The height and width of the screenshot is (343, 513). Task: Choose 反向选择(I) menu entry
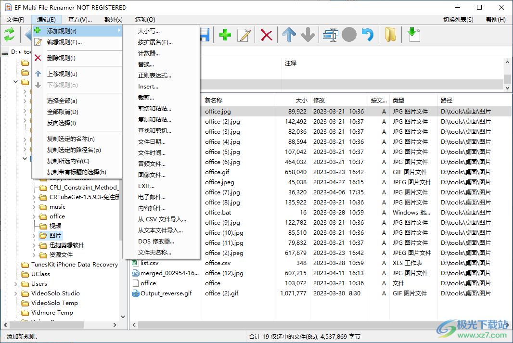click(x=77, y=123)
